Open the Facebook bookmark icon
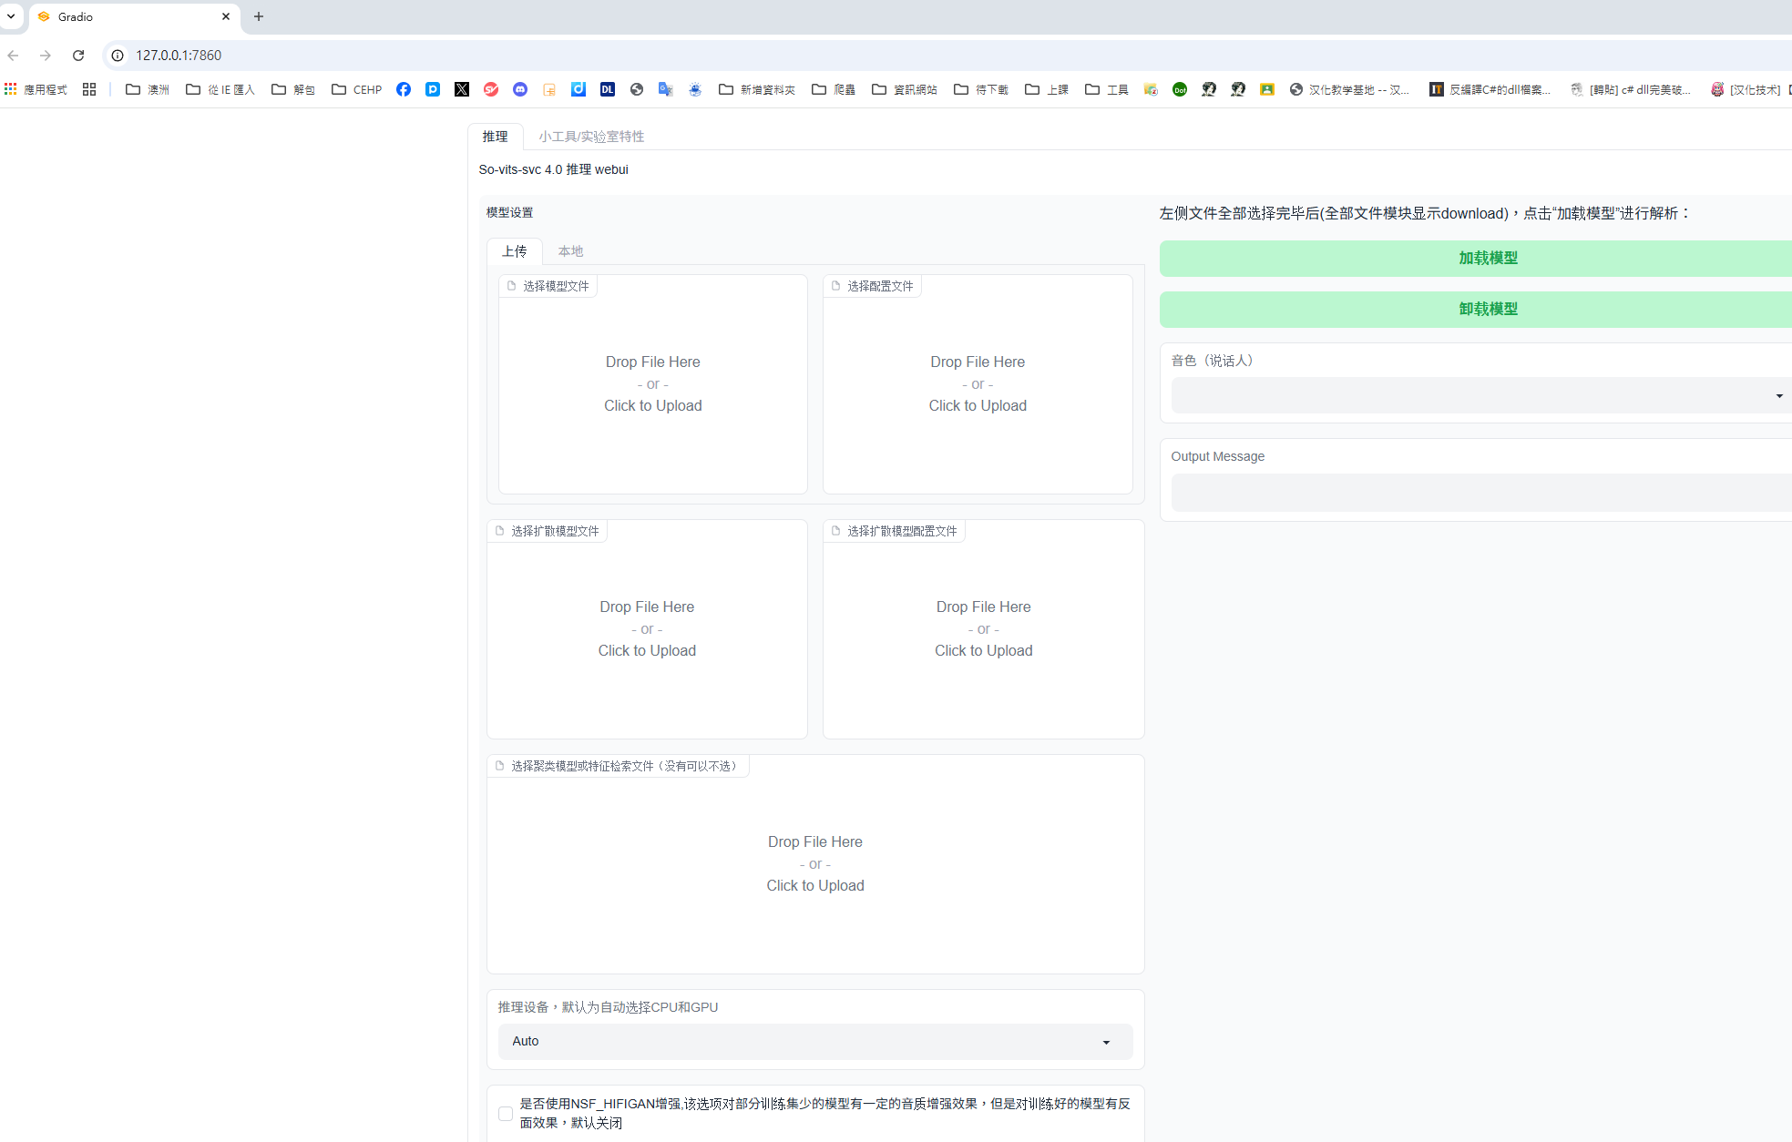Image resolution: width=1792 pixels, height=1142 pixels. [404, 89]
